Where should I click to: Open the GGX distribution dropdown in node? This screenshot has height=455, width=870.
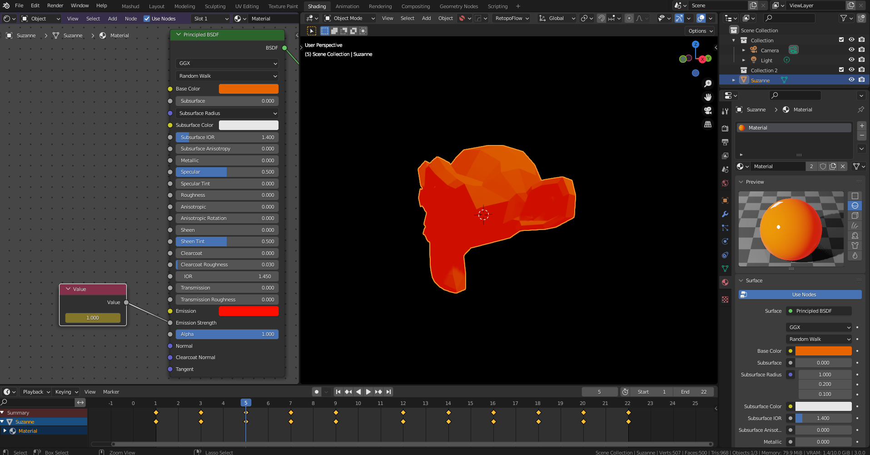point(227,63)
